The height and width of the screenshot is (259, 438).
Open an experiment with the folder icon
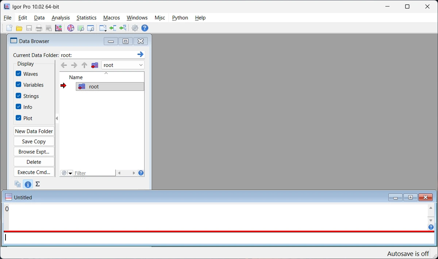point(19,28)
